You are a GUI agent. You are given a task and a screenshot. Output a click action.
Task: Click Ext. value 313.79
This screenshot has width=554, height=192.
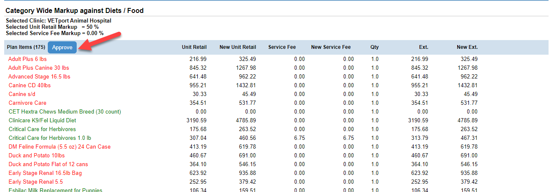[419, 138]
